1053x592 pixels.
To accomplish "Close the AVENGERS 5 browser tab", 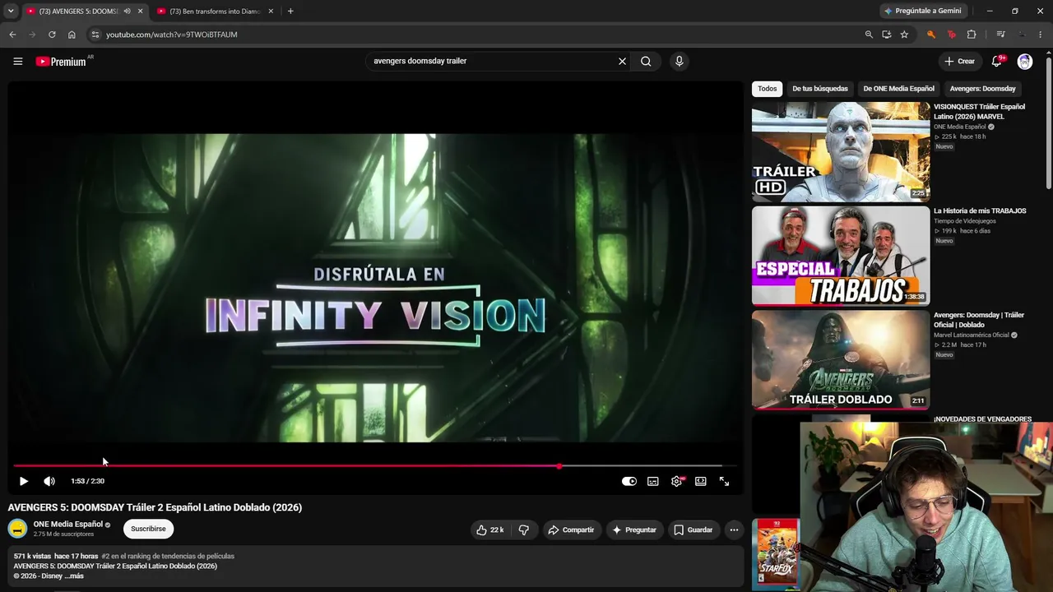I will tap(140, 12).
